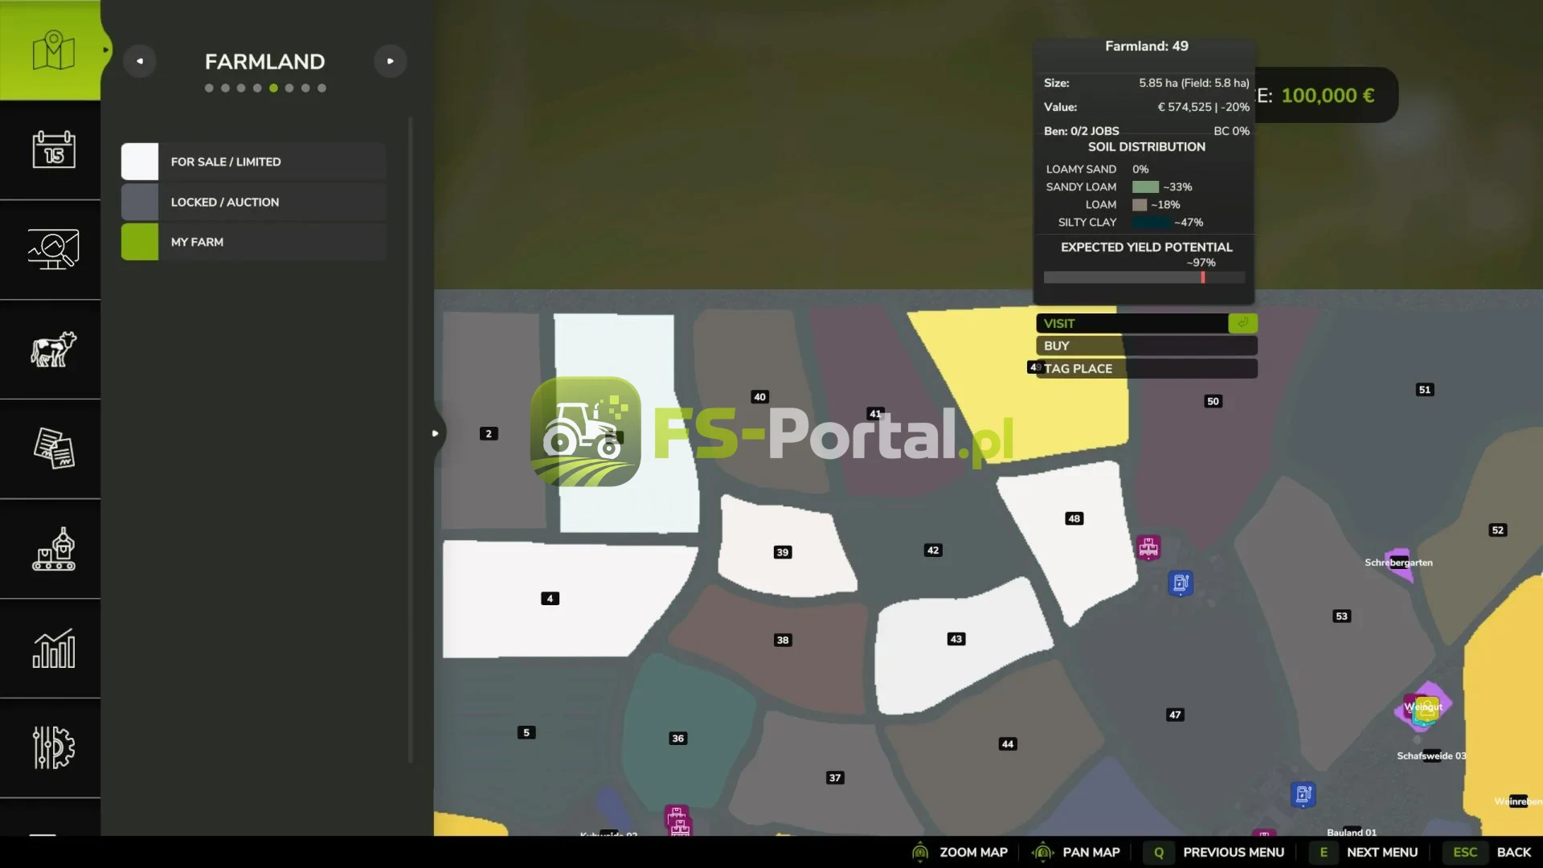This screenshot has height=868, width=1543.
Task: Select farmland 36 on the map
Action: [x=678, y=739]
